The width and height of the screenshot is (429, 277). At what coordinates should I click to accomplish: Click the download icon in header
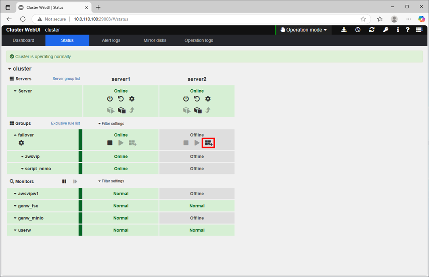coord(344,30)
